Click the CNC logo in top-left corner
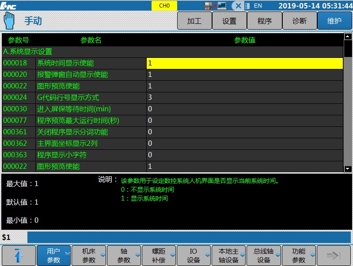Viewport: 353px width, 266px height. coord(9,5)
